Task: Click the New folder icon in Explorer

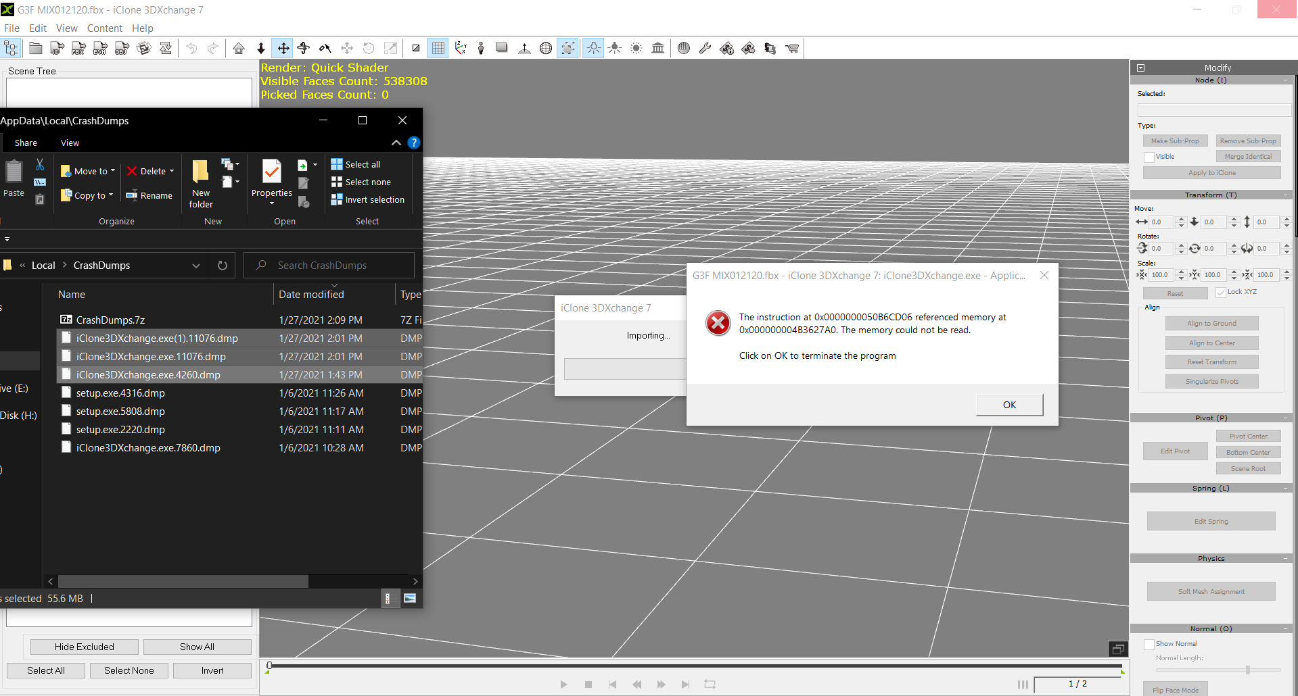Action: coord(201,184)
